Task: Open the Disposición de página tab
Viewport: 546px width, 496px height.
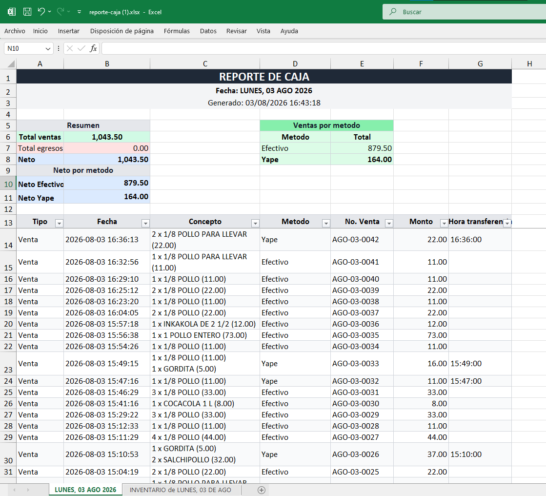Action: tap(122, 31)
